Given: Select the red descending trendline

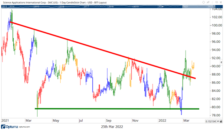Looking at the screenshot, I should [103, 50].
